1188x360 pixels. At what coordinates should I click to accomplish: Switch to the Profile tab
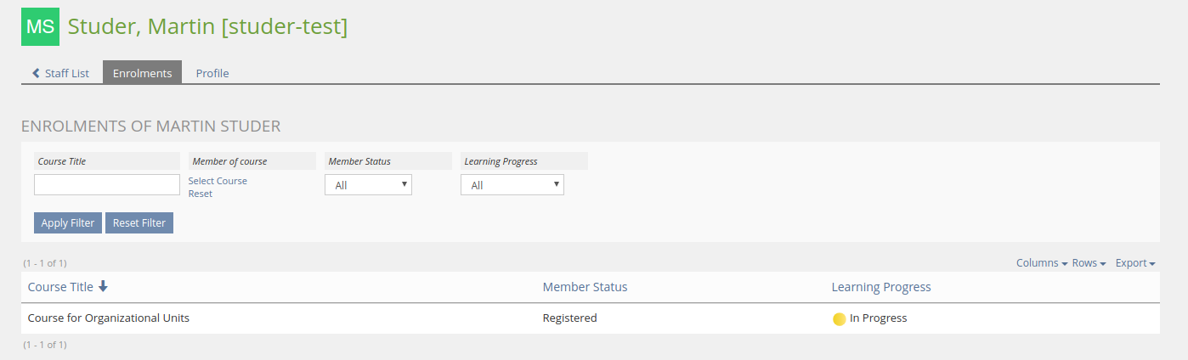tap(212, 73)
